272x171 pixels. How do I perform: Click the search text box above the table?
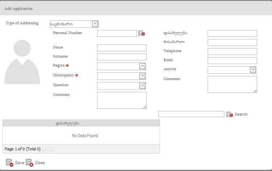click(191, 114)
